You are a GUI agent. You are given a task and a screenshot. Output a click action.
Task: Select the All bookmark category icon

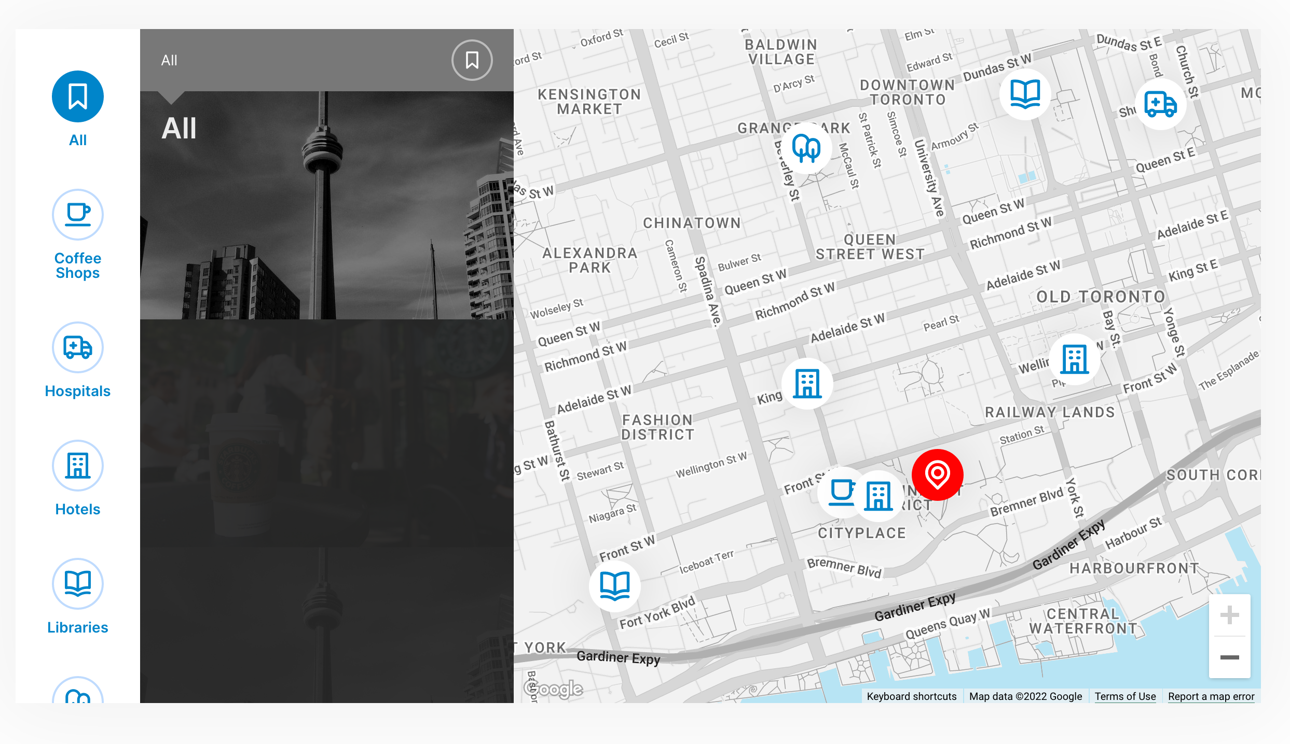coord(78,96)
